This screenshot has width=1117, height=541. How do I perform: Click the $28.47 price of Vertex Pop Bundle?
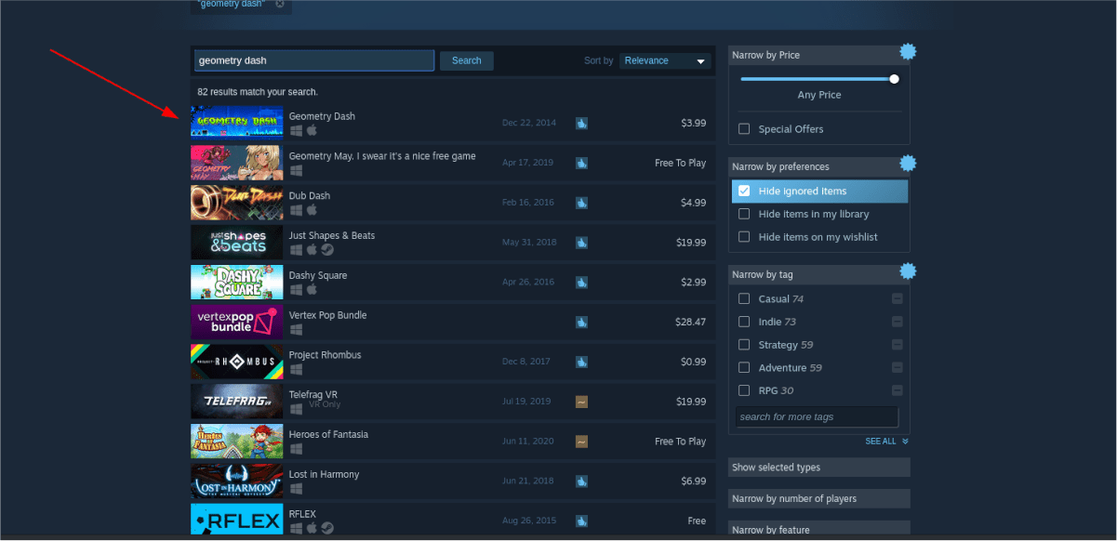[691, 322]
